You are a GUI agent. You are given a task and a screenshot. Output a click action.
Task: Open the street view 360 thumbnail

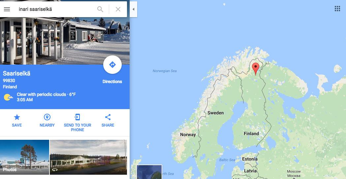click(x=88, y=157)
